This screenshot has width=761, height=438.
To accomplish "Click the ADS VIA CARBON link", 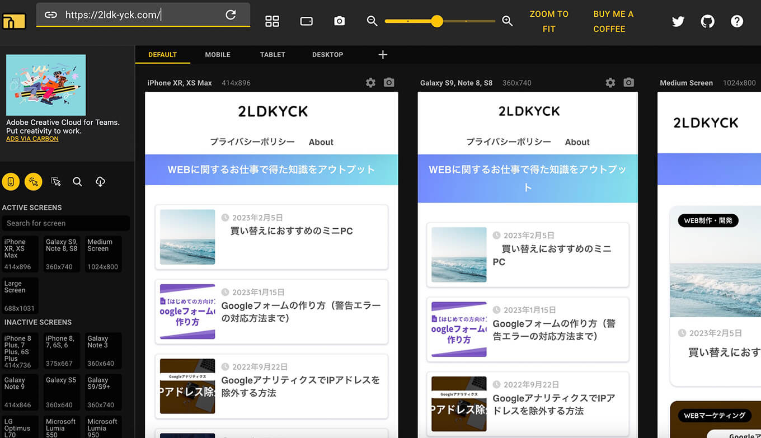I will (x=32, y=139).
